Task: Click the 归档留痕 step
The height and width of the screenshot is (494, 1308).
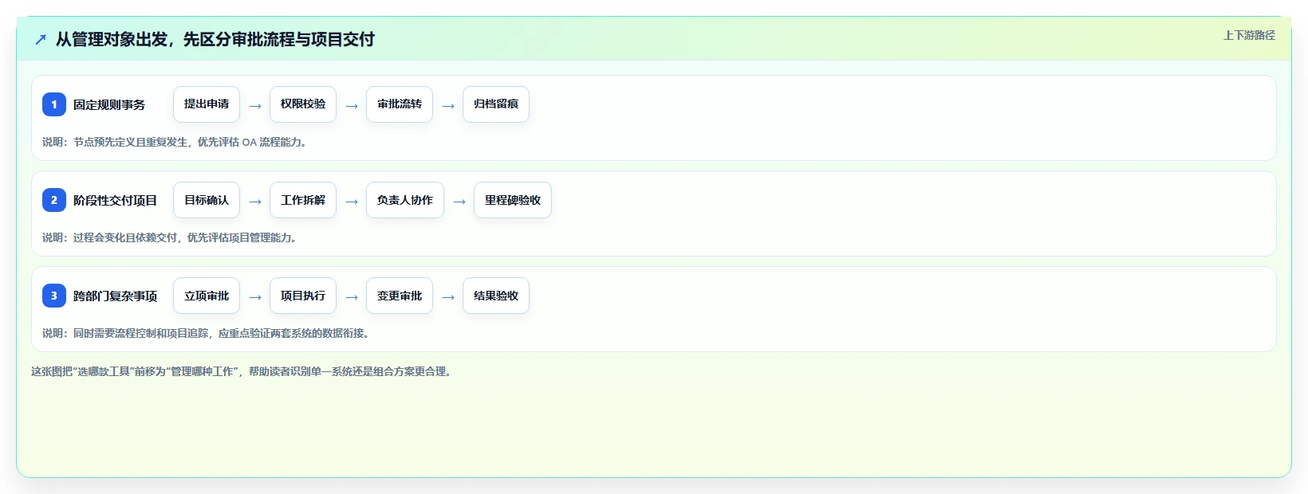Action: (496, 104)
